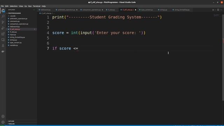Open the Help menu

43,6
